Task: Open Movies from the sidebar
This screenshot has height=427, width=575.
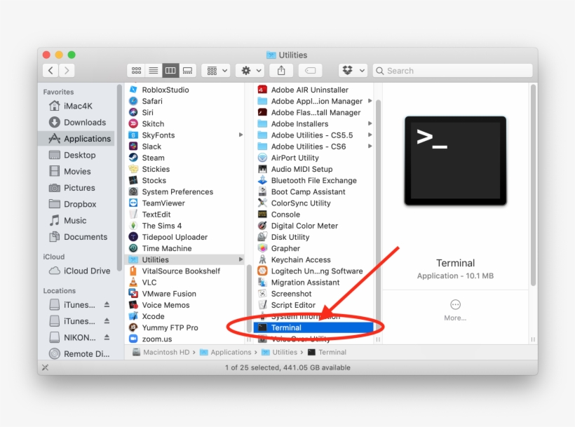Action: tap(76, 171)
